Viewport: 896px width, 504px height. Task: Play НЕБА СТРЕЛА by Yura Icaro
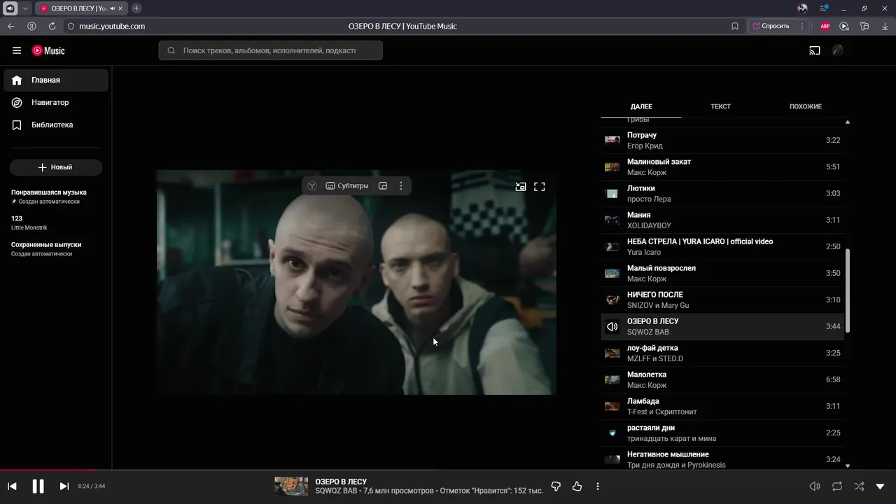point(722,246)
